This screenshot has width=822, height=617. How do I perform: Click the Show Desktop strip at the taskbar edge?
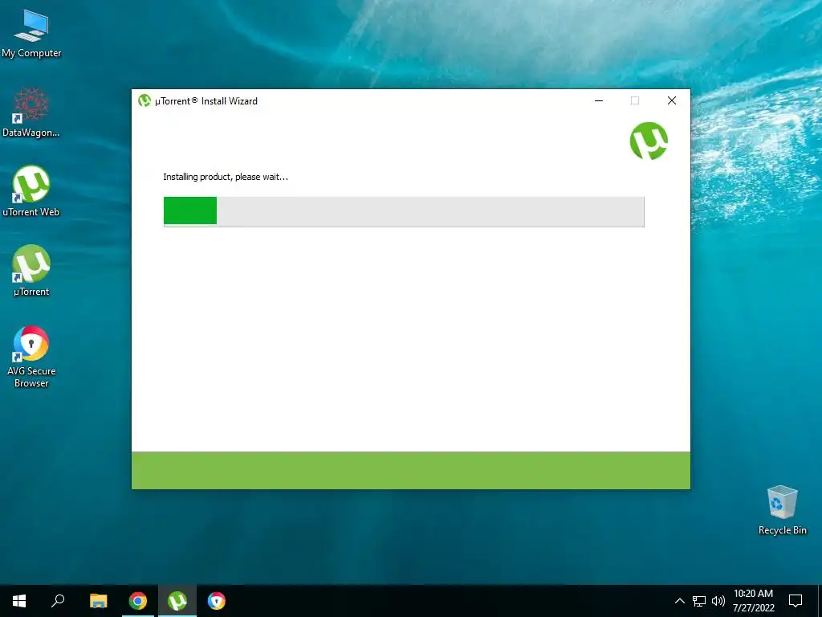tap(820, 601)
